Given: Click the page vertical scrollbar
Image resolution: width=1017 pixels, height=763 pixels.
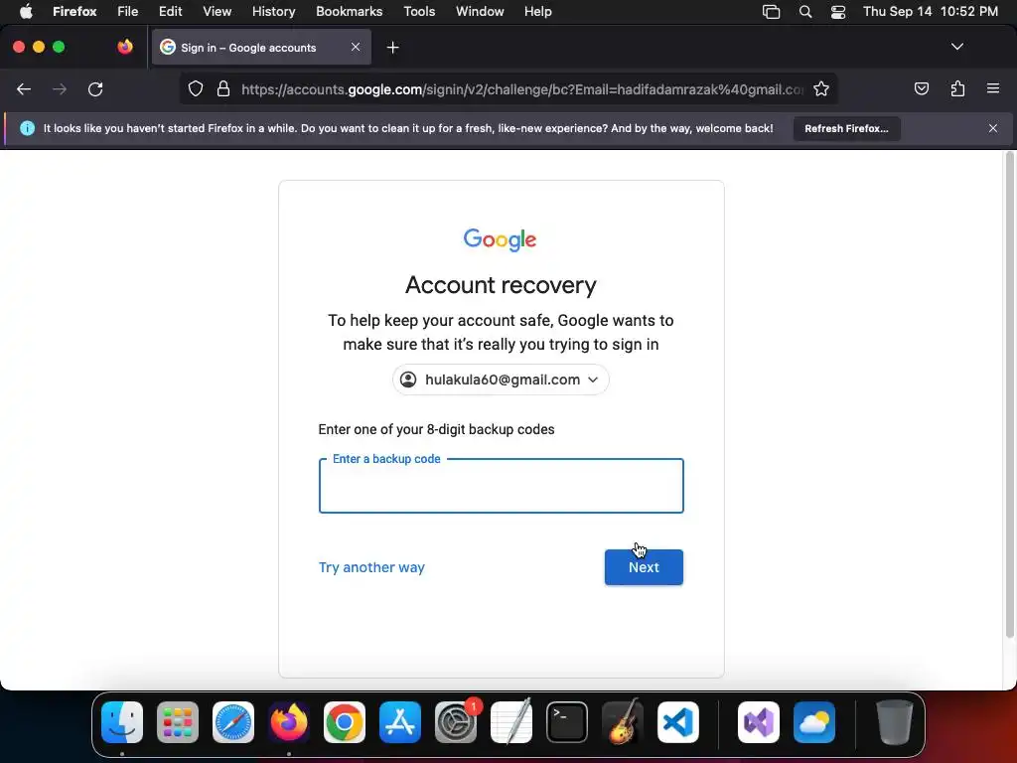Looking at the screenshot, I should click(1009, 395).
